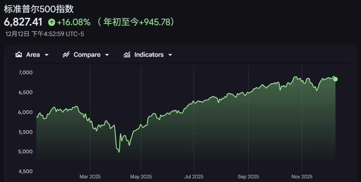Click the 5,500 y-axis label
The height and width of the screenshot is (182, 361).
pos(26,132)
